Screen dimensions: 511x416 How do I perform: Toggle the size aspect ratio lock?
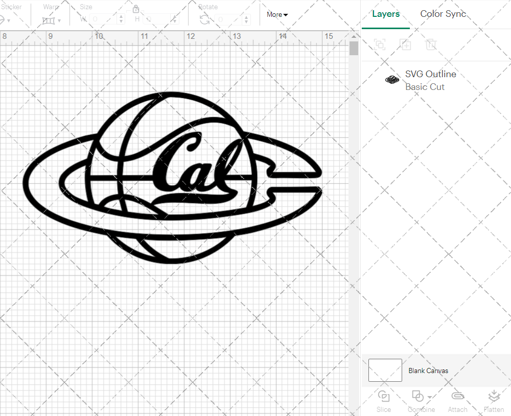coord(136,9)
